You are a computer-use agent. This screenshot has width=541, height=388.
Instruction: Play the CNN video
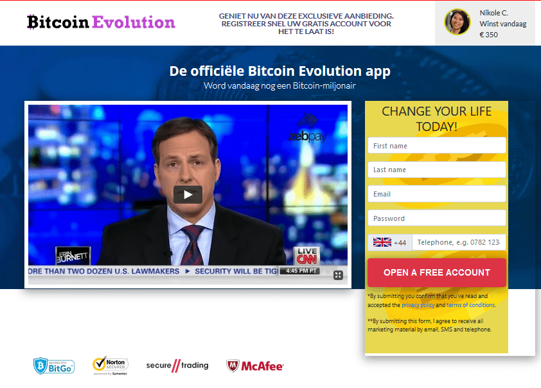point(188,195)
